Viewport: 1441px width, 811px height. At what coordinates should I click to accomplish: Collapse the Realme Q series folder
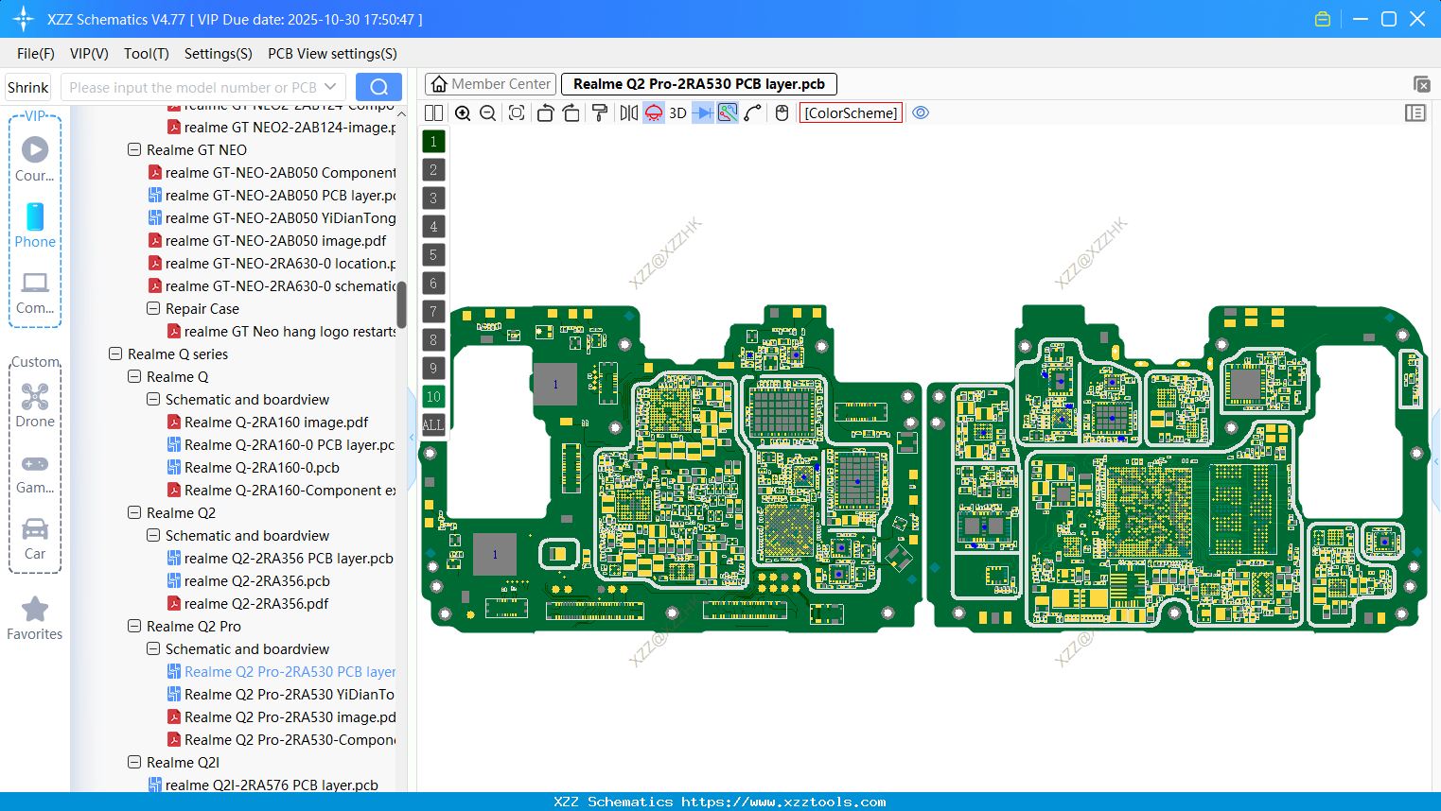(x=114, y=354)
